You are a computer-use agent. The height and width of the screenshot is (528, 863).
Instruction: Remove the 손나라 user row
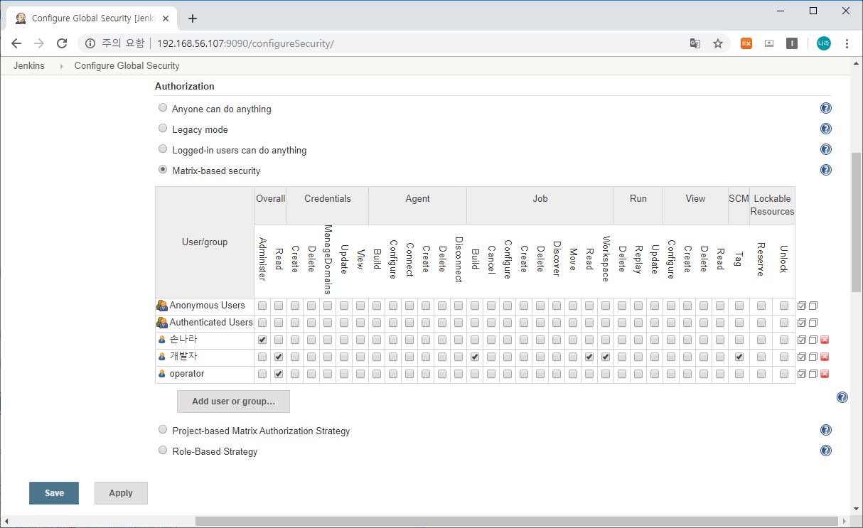pyautogui.click(x=825, y=340)
